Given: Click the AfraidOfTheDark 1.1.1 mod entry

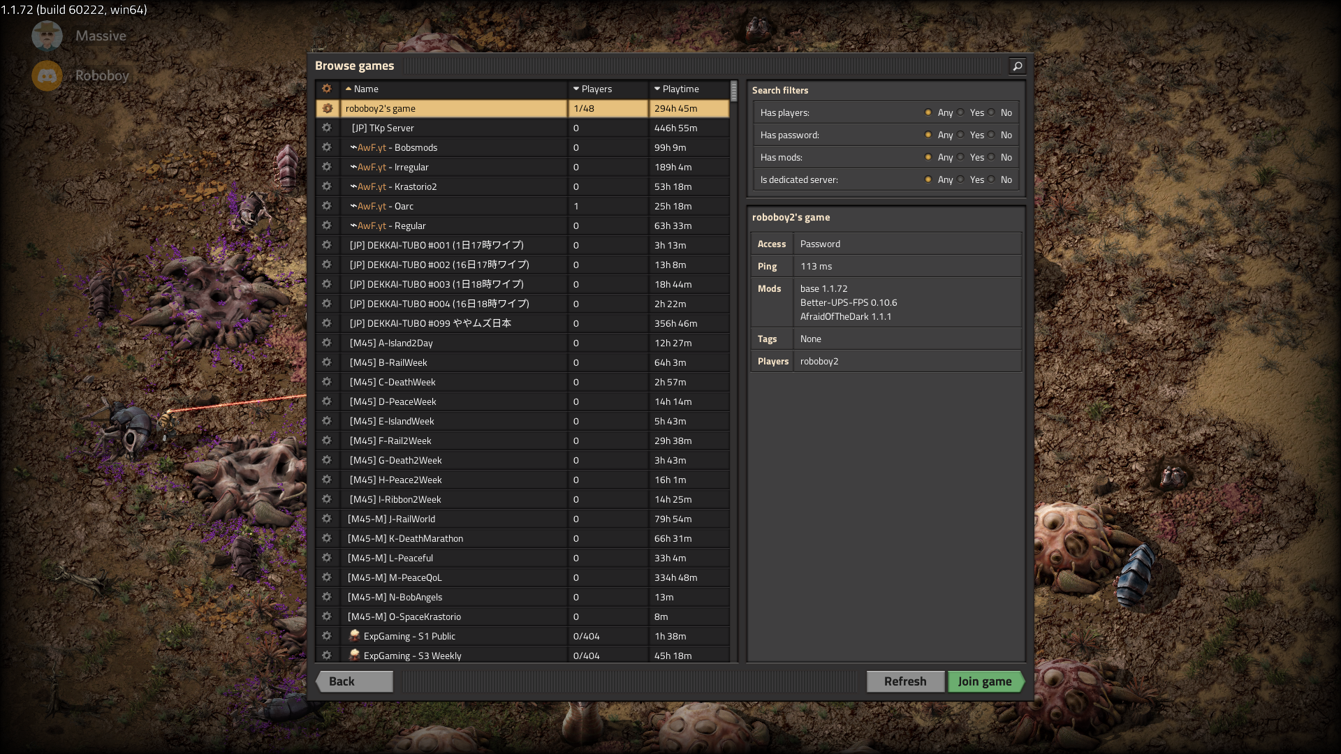Looking at the screenshot, I should [846, 316].
